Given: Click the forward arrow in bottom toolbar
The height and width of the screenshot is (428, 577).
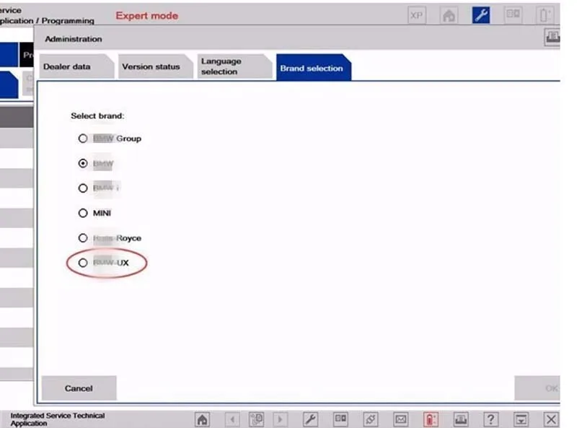Looking at the screenshot, I should [x=280, y=419].
